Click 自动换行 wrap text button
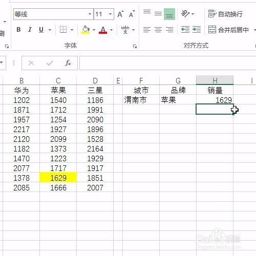 [225, 14]
